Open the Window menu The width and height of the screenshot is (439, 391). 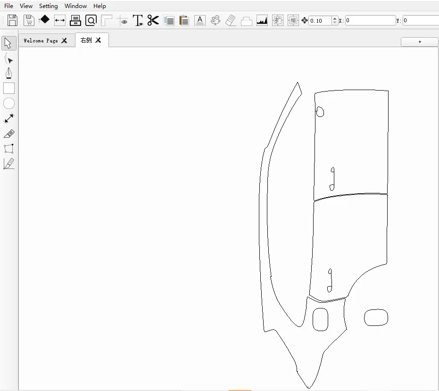point(75,6)
